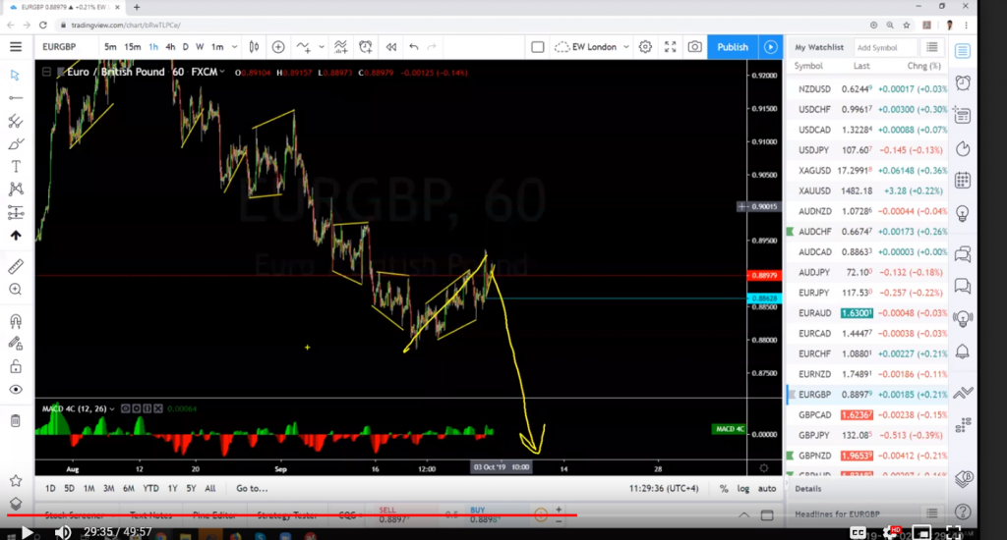Select the trend line drawing tool

16,98
